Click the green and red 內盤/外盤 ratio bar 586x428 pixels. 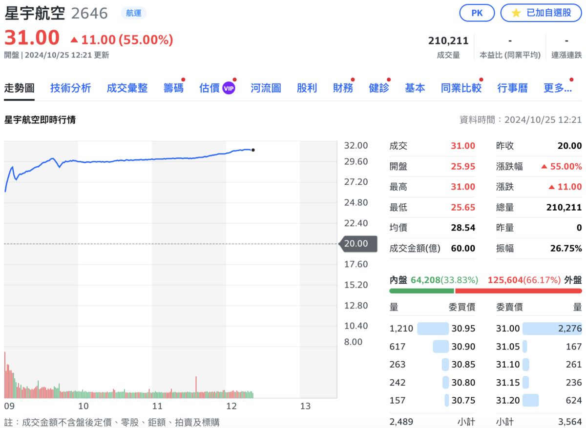(x=486, y=291)
